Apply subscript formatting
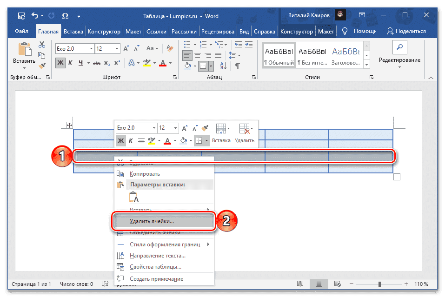 pos(107,63)
